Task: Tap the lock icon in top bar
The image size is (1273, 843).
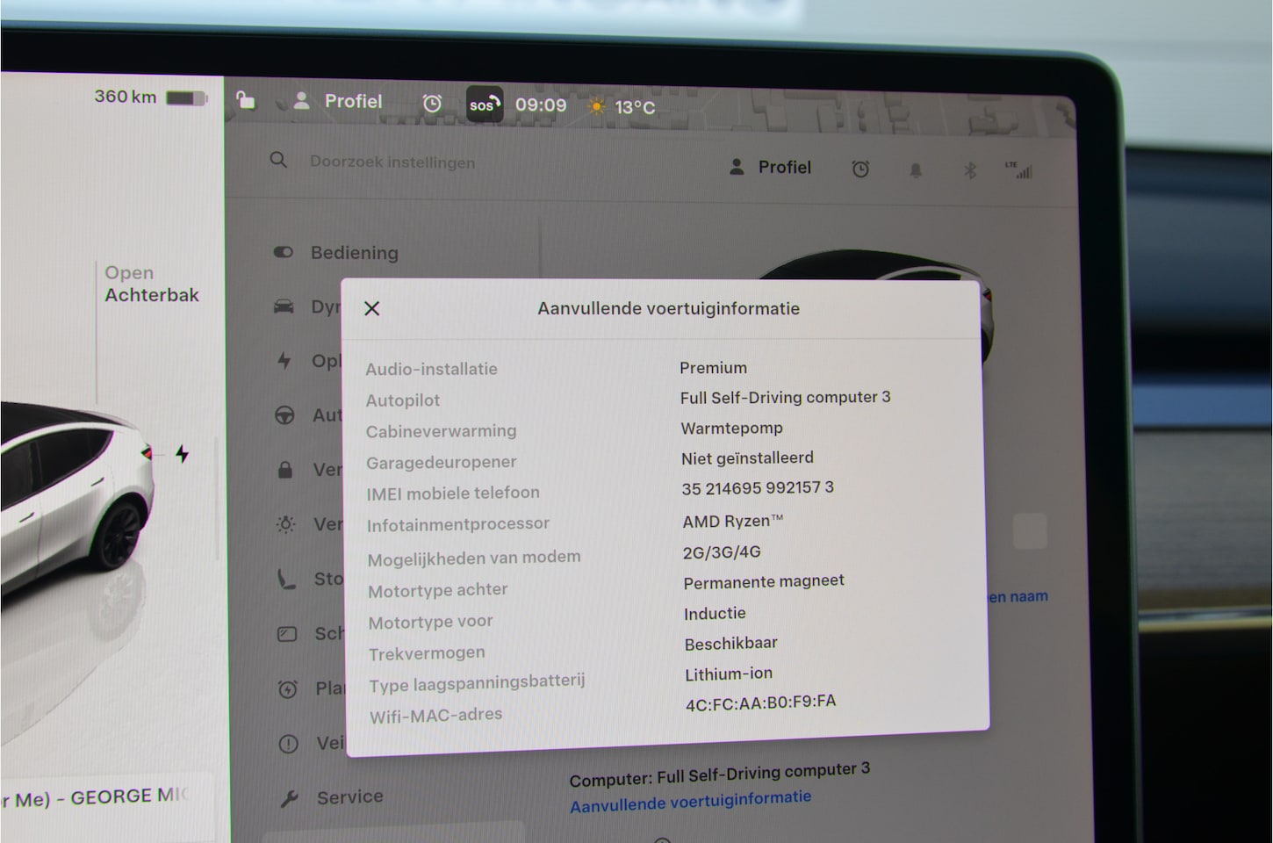Action: (246, 101)
